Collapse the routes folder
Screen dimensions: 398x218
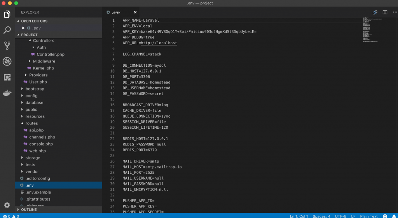coord(31,123)
